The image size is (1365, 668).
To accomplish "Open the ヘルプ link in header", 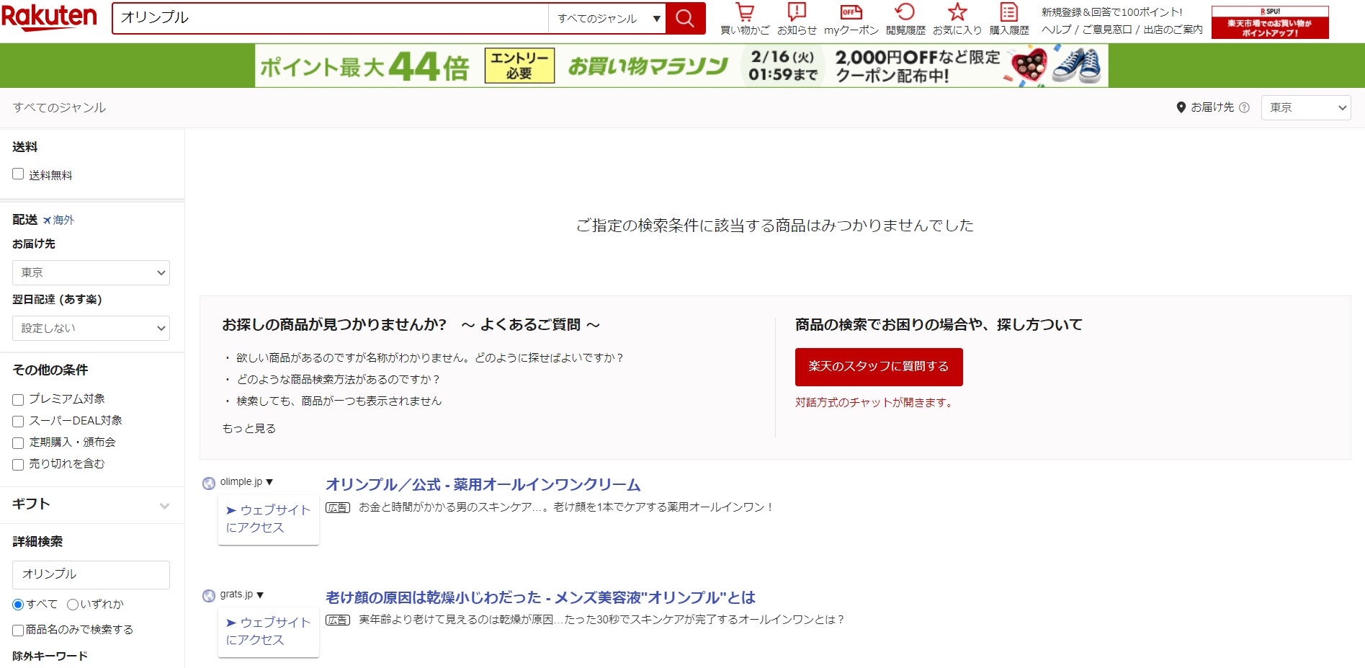I will point(1056,30).
